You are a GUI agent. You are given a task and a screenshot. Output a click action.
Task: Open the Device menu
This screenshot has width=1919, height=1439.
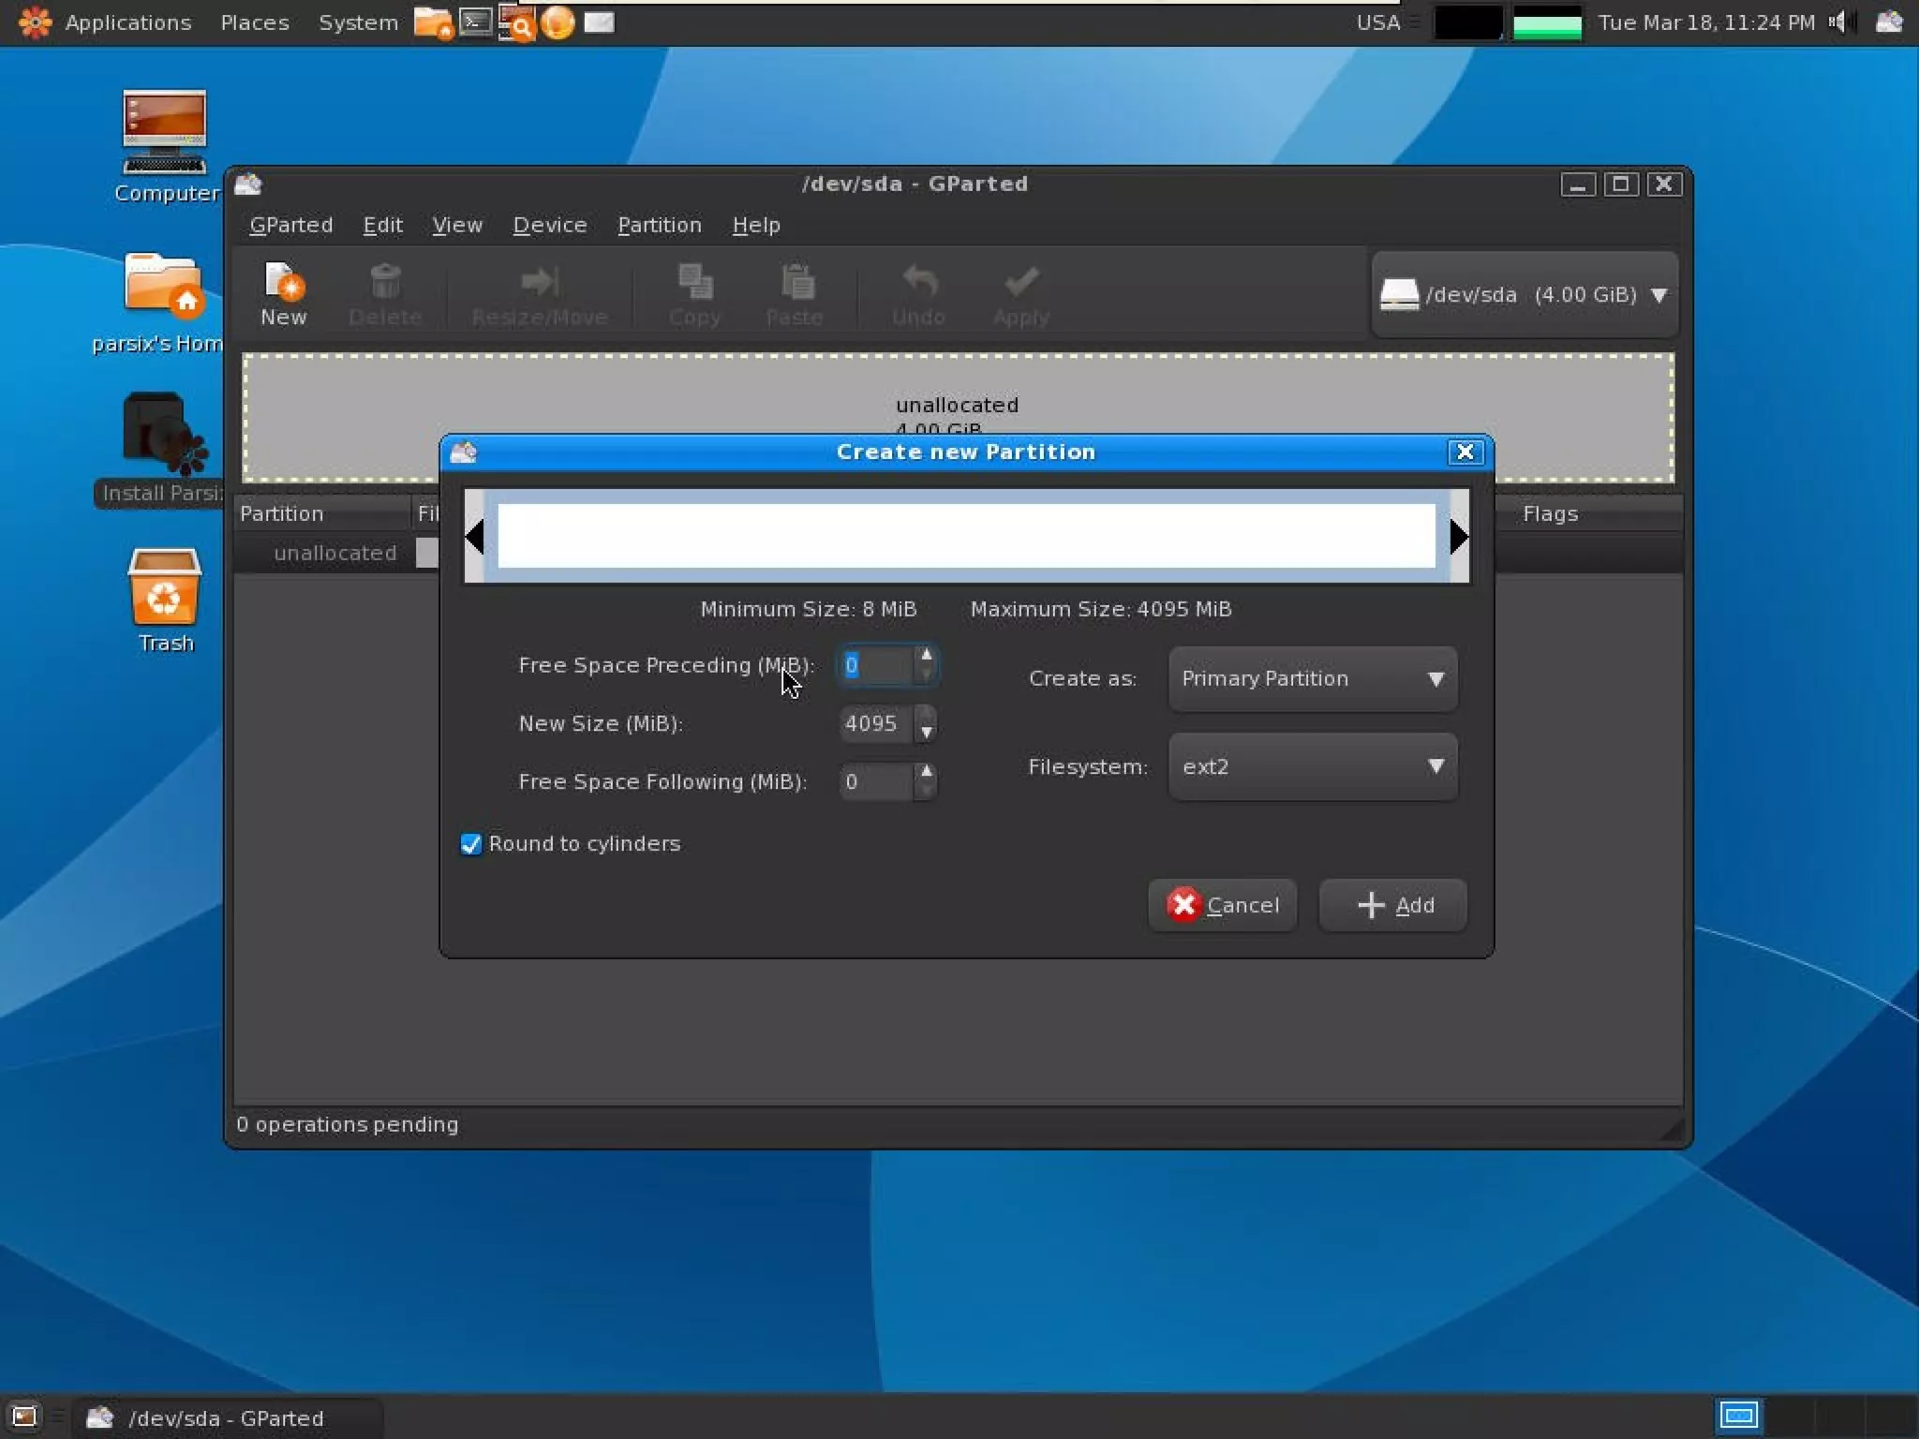click(x=549, y=225)
